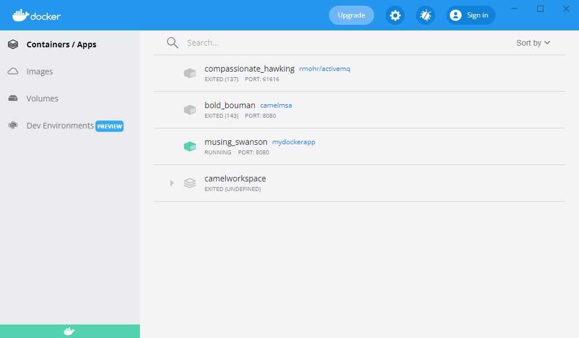Click the Images cloud icon
The height and width of the screenshot is (338, 579).
click(13, 71)
